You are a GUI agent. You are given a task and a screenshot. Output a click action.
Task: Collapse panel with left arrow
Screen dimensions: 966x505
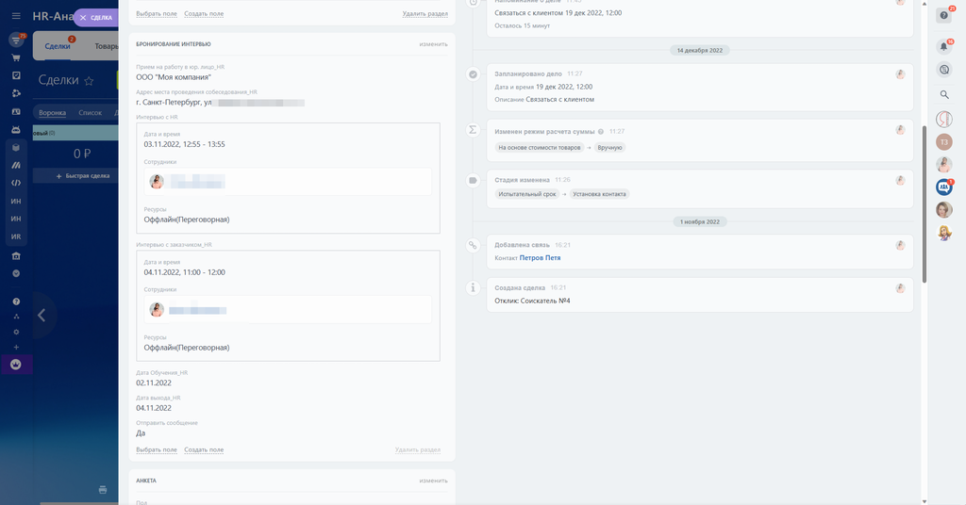click(x=42, y=316)
